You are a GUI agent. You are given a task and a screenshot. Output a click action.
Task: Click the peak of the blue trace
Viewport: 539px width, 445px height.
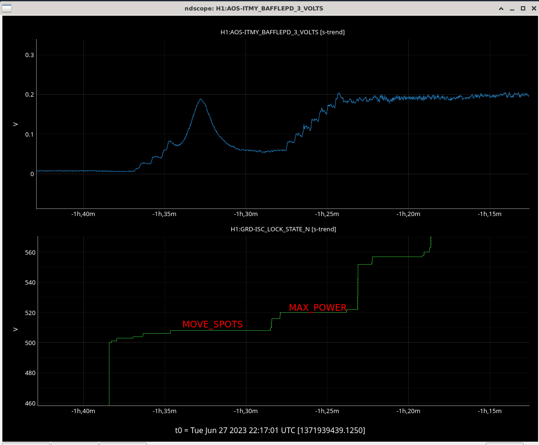201,99
